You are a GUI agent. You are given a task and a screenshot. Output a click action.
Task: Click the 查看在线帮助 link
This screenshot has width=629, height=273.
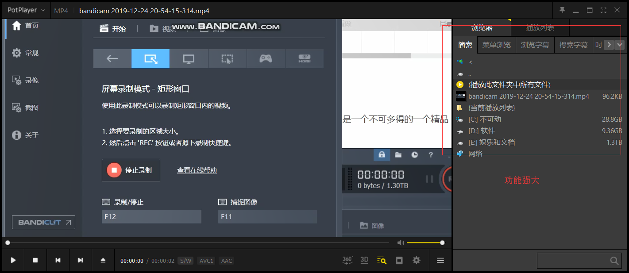pyautogui.click(x=197, y=170)
